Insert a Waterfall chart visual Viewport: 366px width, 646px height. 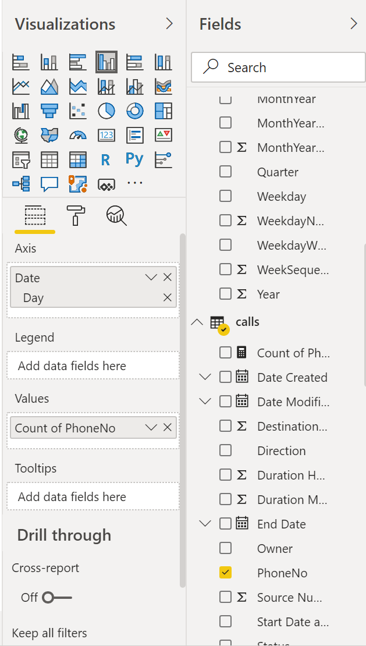click(20, 111)
